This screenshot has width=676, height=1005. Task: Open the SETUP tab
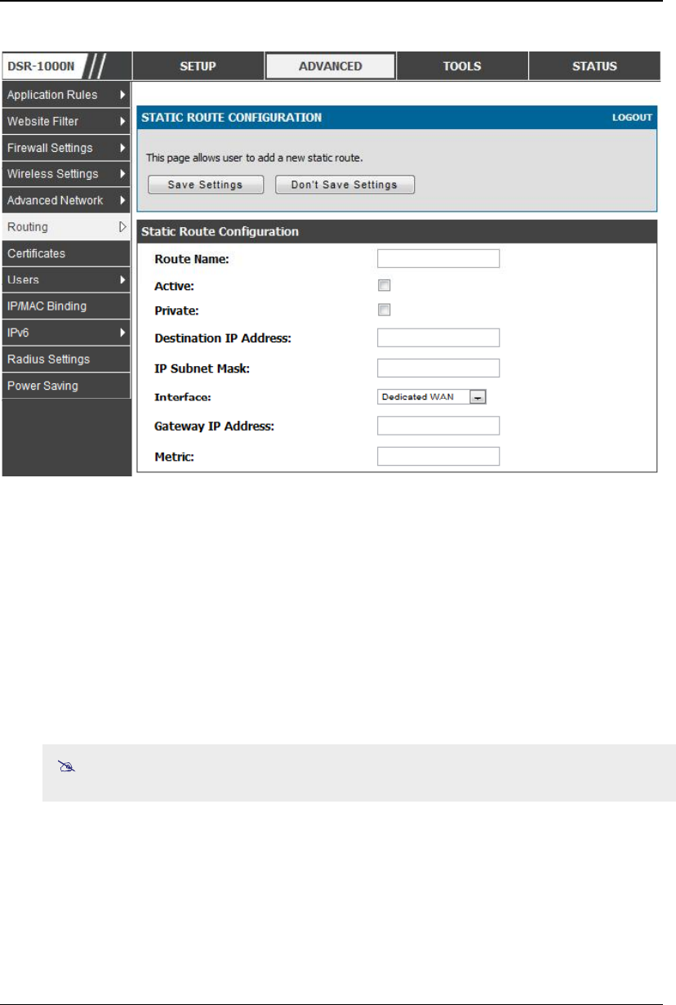pos(198,66)
